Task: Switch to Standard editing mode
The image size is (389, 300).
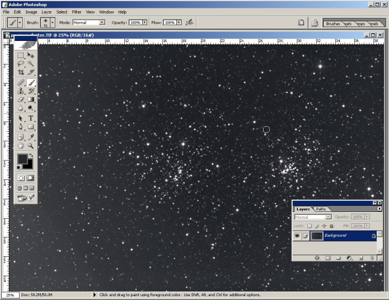Action: pyautogui.click(x=21, y=178)
